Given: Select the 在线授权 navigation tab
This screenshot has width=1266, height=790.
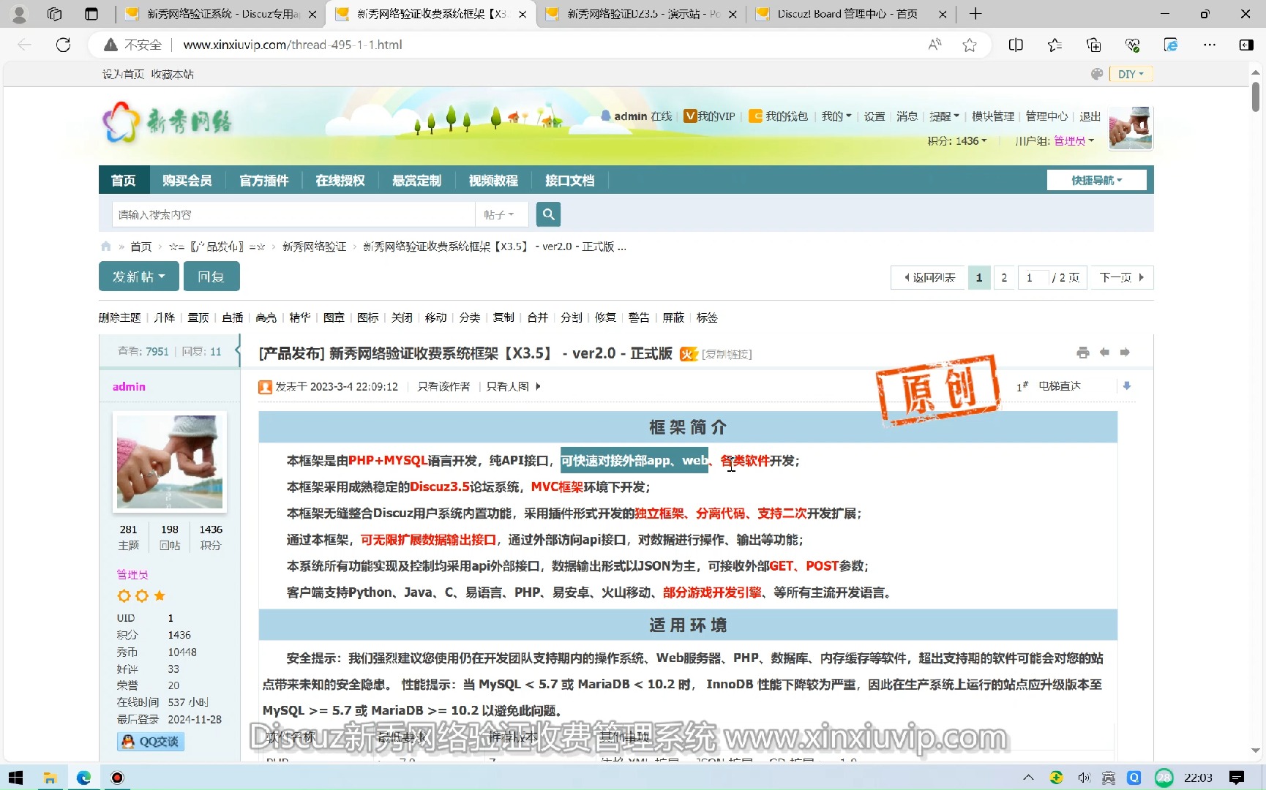Looking at the screenshot, I should point(340,180).
